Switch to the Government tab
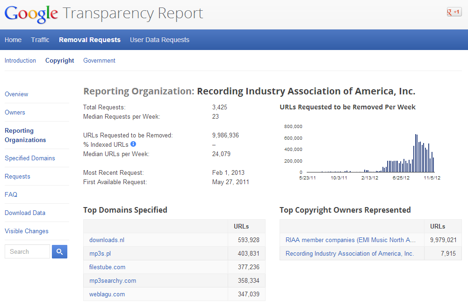The image size is (468, 308). (x=99, y=60)
